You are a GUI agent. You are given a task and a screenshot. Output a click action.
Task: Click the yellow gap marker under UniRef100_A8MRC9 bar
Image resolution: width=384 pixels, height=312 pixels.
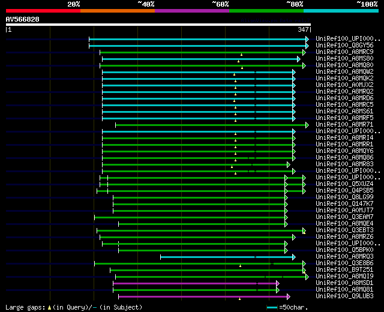tap(241, 55)
